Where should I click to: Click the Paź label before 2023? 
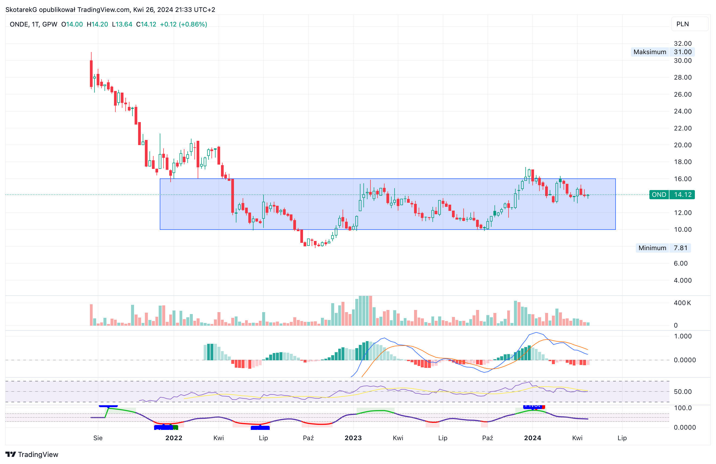click(x=308, y=438)
